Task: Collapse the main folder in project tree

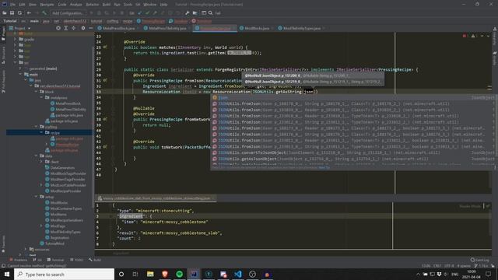Action: [x=20, y=75]
